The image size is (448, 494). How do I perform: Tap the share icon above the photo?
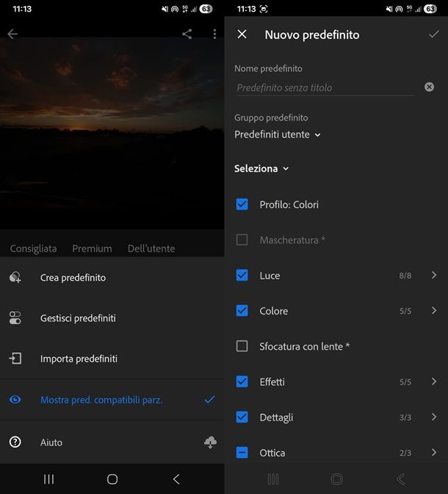(187, 34)
